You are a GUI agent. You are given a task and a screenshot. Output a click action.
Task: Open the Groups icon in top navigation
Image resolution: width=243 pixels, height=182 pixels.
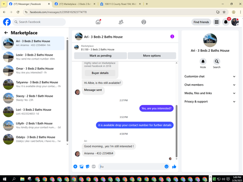(x=144, y=22)
